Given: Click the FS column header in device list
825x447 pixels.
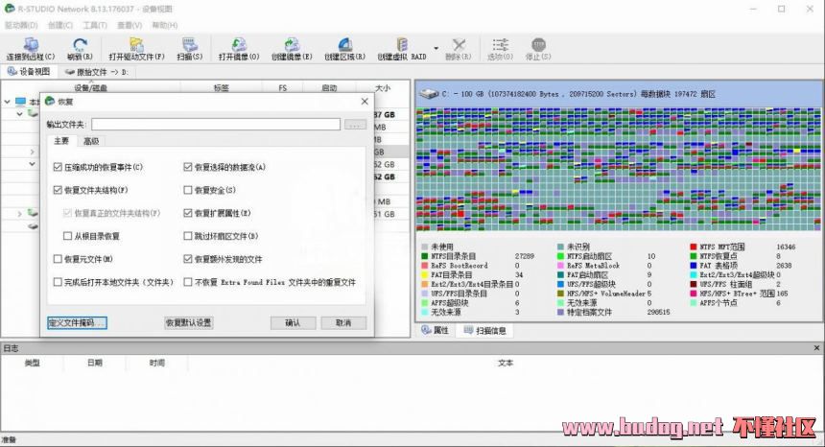Looking at the screenshot, I should click(x=283, y=88).
